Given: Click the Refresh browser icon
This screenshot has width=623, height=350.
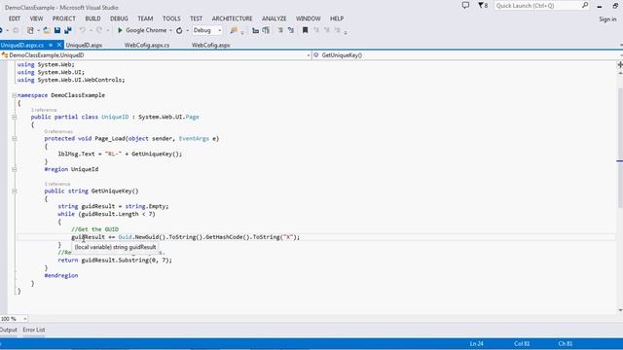Looking at the screenshot, I should coord(179,30).
